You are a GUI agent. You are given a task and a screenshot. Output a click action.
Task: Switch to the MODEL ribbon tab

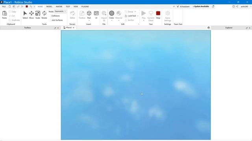(49, 7)
